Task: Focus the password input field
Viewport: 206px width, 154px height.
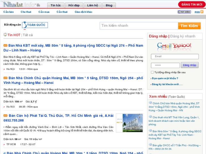Action: click(x=165, y=65)
